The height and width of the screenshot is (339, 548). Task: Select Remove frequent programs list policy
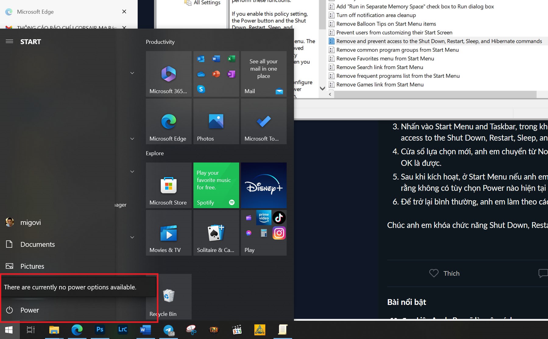coord(398,76)
